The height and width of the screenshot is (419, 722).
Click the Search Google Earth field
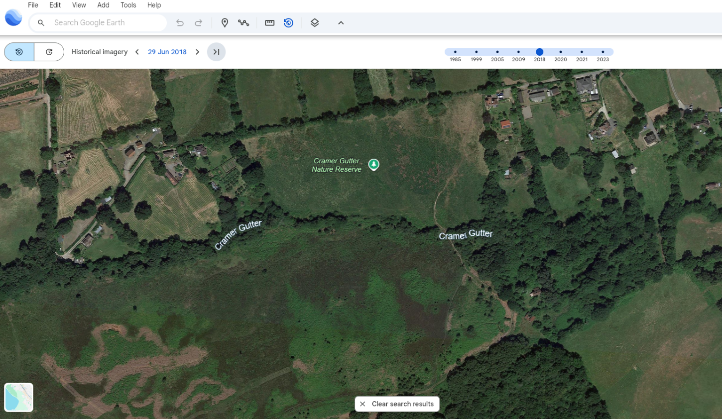[105, 23]
